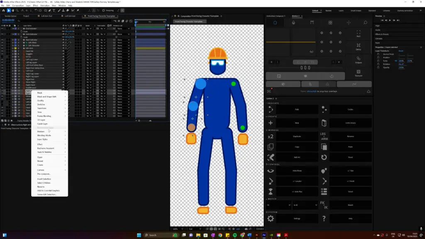This screenshot has height=239, width=425.
Task: Enable Snapping in the toolbar
Action: click(x=103, y=11)
